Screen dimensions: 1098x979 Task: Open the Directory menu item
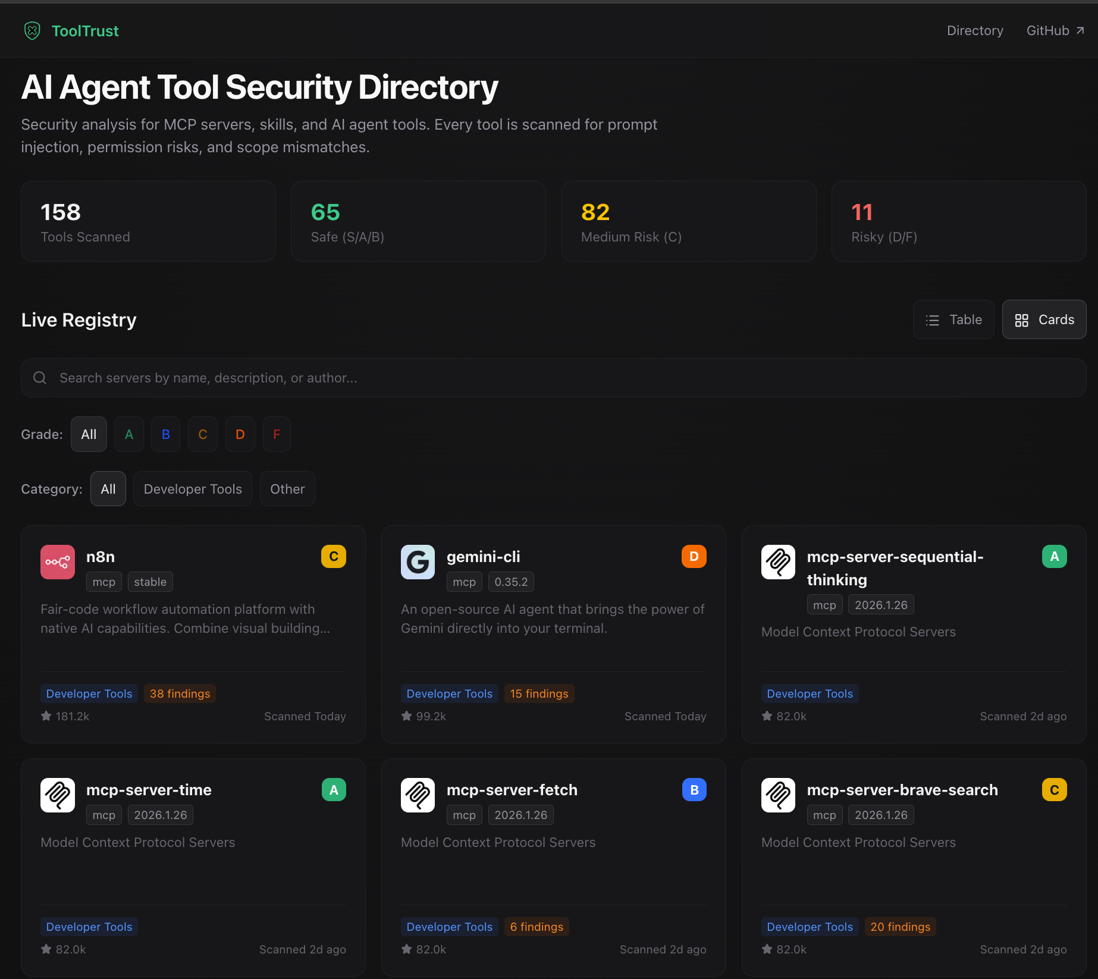pos(974,30)
